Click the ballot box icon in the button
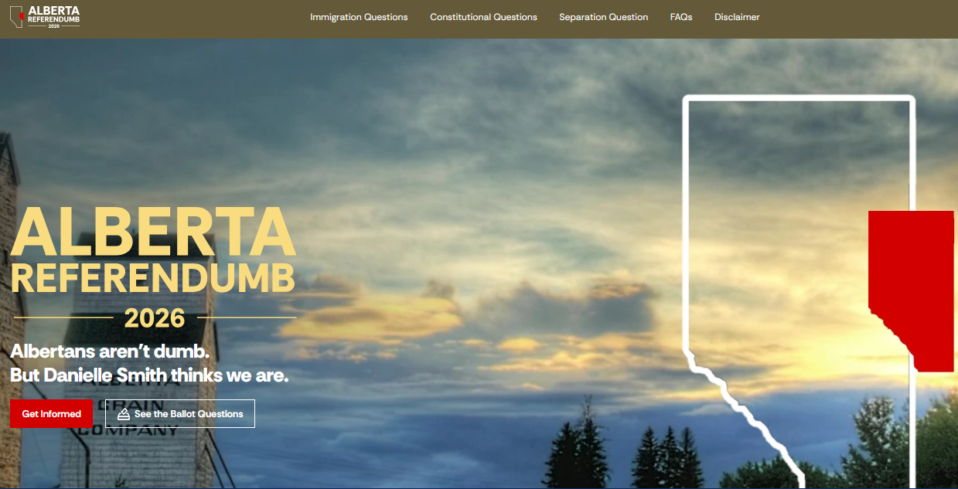 [x=124, y=414]
